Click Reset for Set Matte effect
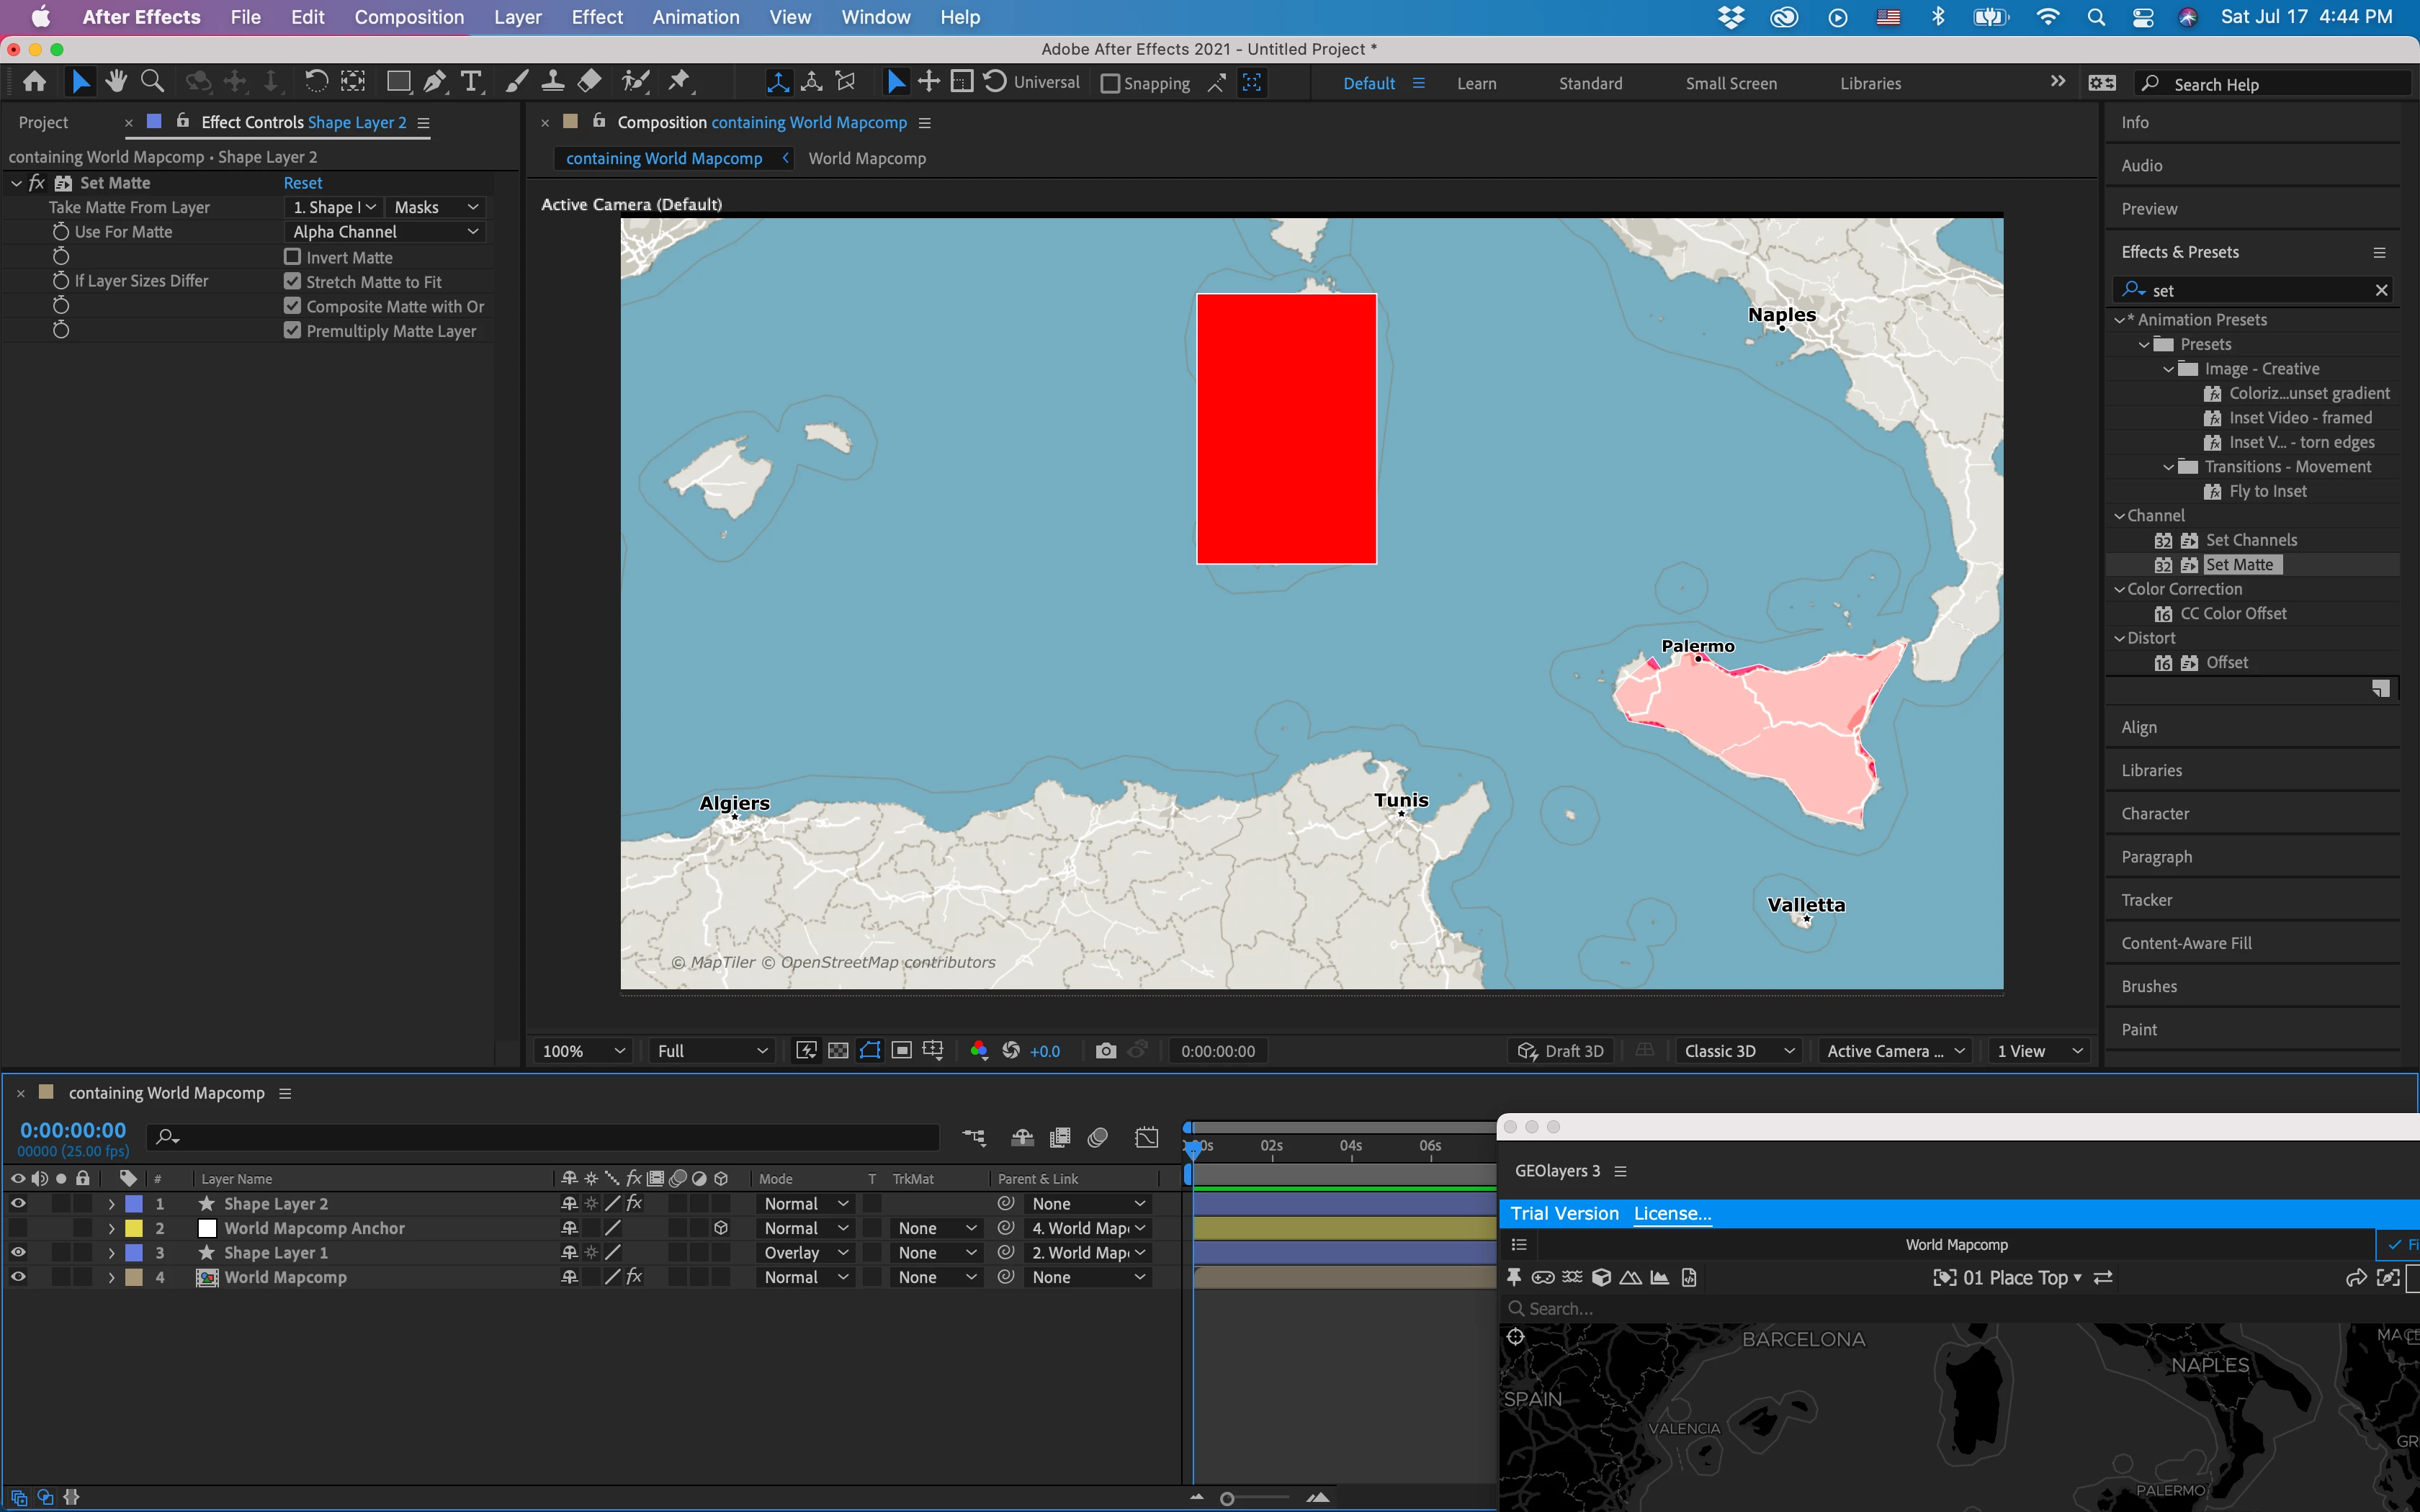The image size is (2420, 1512). click(x=302, y=183)
